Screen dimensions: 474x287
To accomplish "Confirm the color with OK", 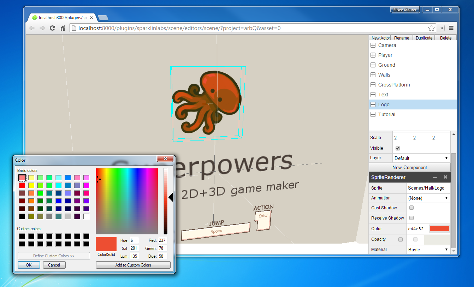I will (29, 265).
